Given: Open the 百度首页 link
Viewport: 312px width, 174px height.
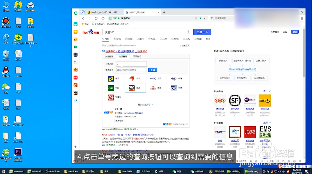Looking at the screenshot, I should (x=275, y=32).
